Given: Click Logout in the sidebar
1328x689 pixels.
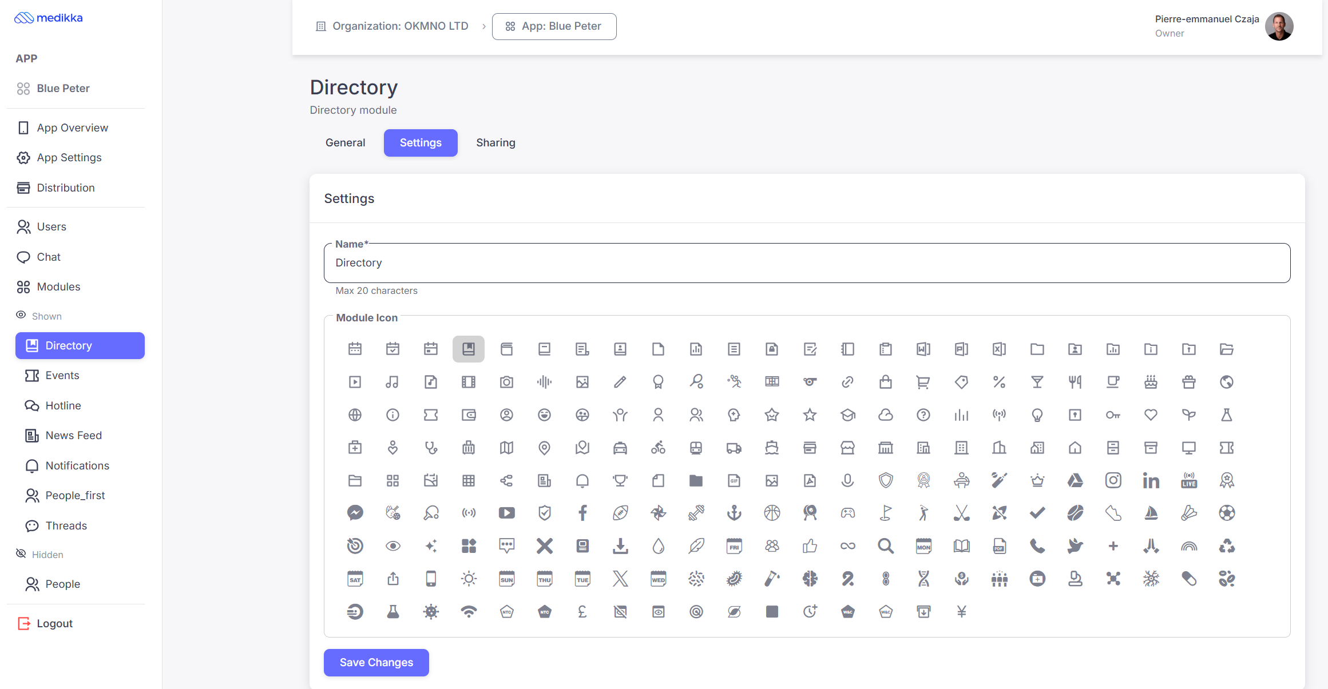Looking at the screenshot, I should (54, 623).
